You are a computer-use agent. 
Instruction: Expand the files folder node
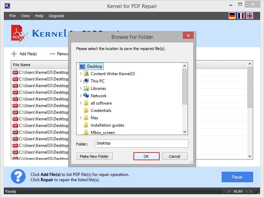tap(81, 118)
